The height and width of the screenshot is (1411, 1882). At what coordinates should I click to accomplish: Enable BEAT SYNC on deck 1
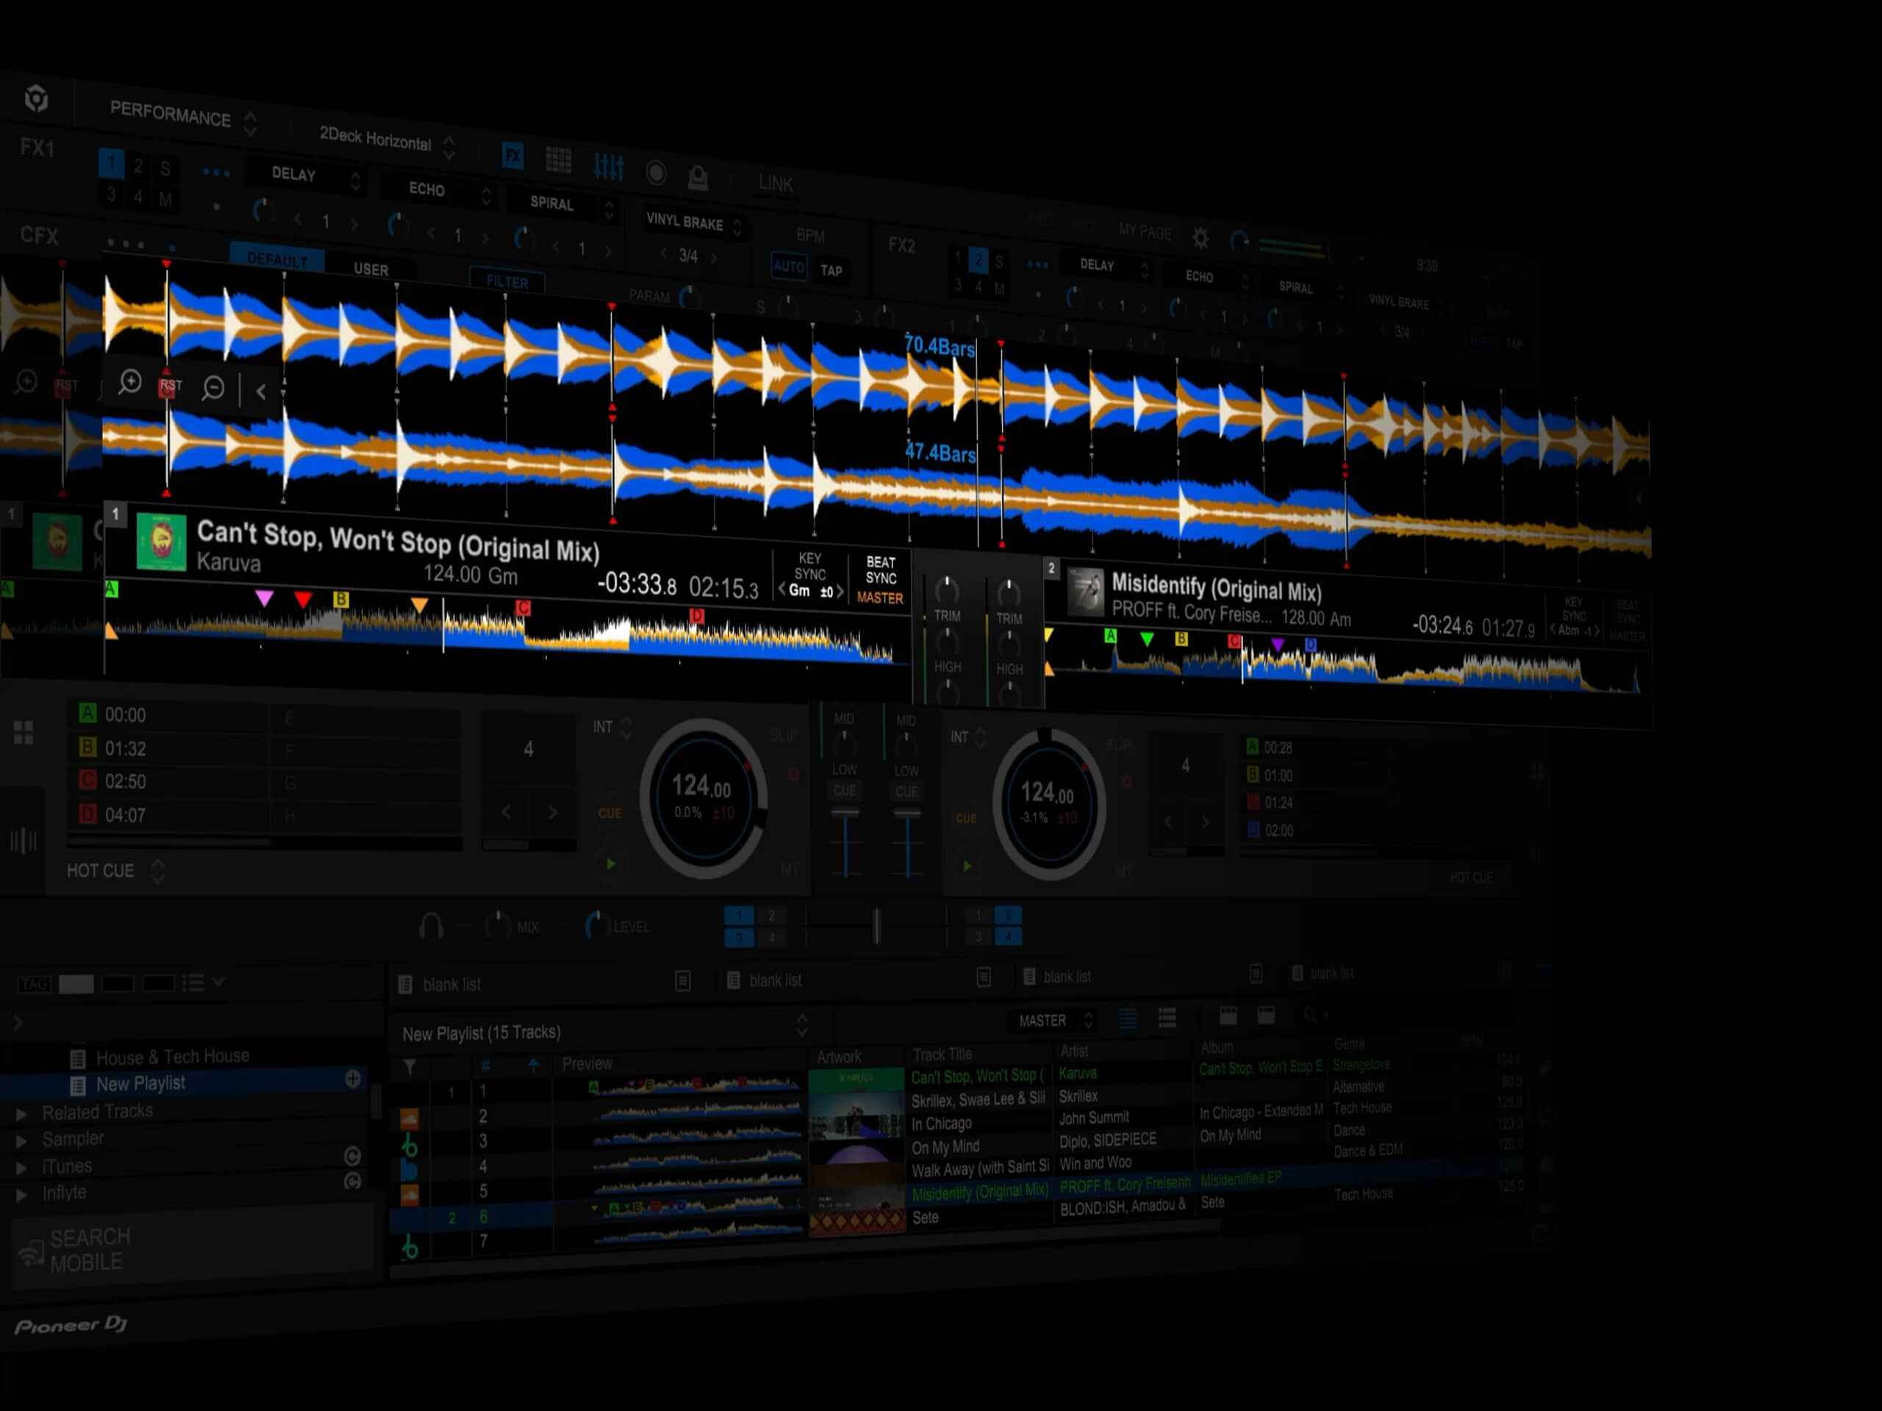(x=881, y=570)
